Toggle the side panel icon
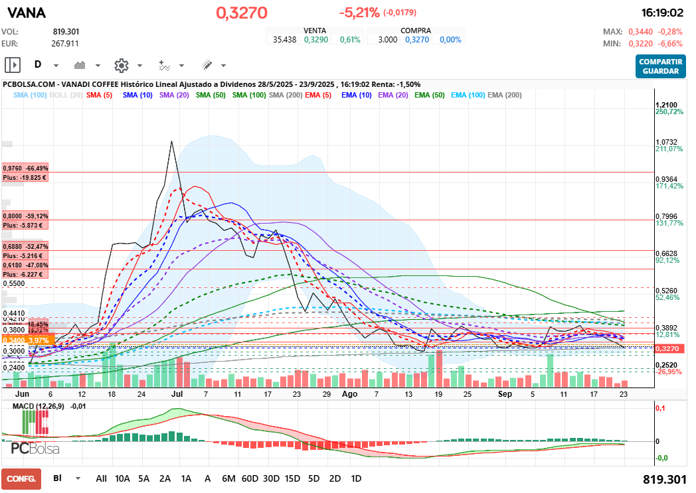Image resolution: width=696 pixels, height=493 pixels. [13, 65]
